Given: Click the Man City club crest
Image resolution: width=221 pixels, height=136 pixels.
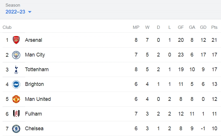Looking at the screenshot, I should coord(16,55).
